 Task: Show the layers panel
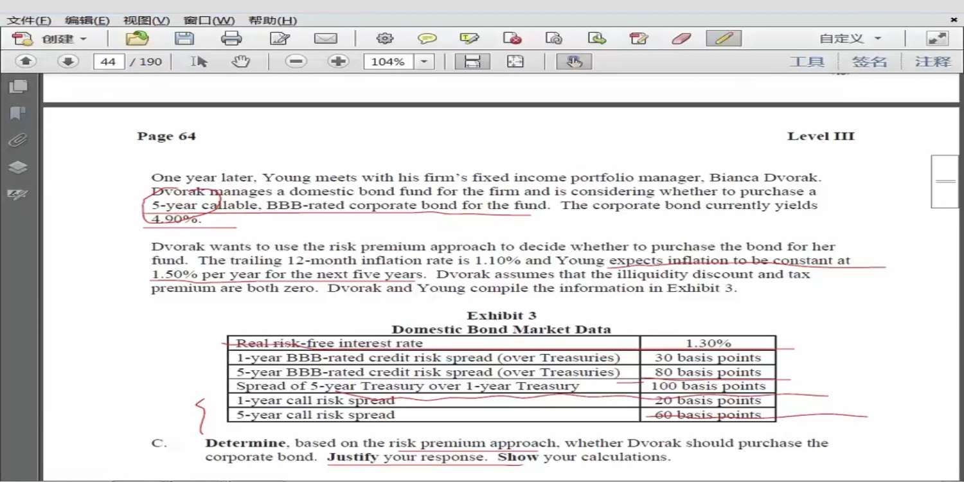click(x=17, y=167)
